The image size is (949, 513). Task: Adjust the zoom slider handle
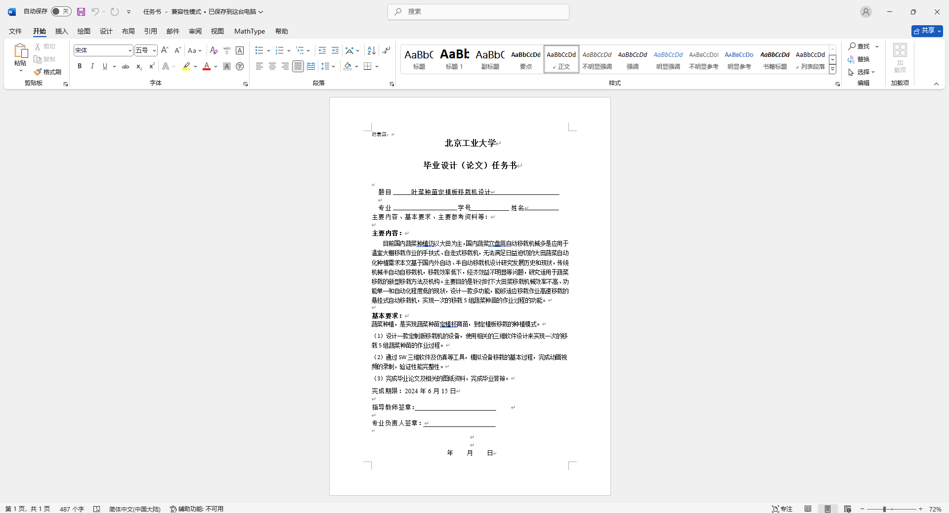tap(885, 509)
